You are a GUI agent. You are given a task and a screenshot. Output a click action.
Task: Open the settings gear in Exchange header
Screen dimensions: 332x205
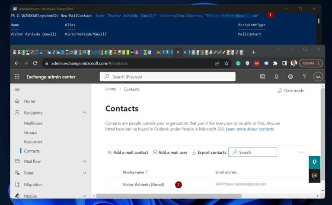290,77
